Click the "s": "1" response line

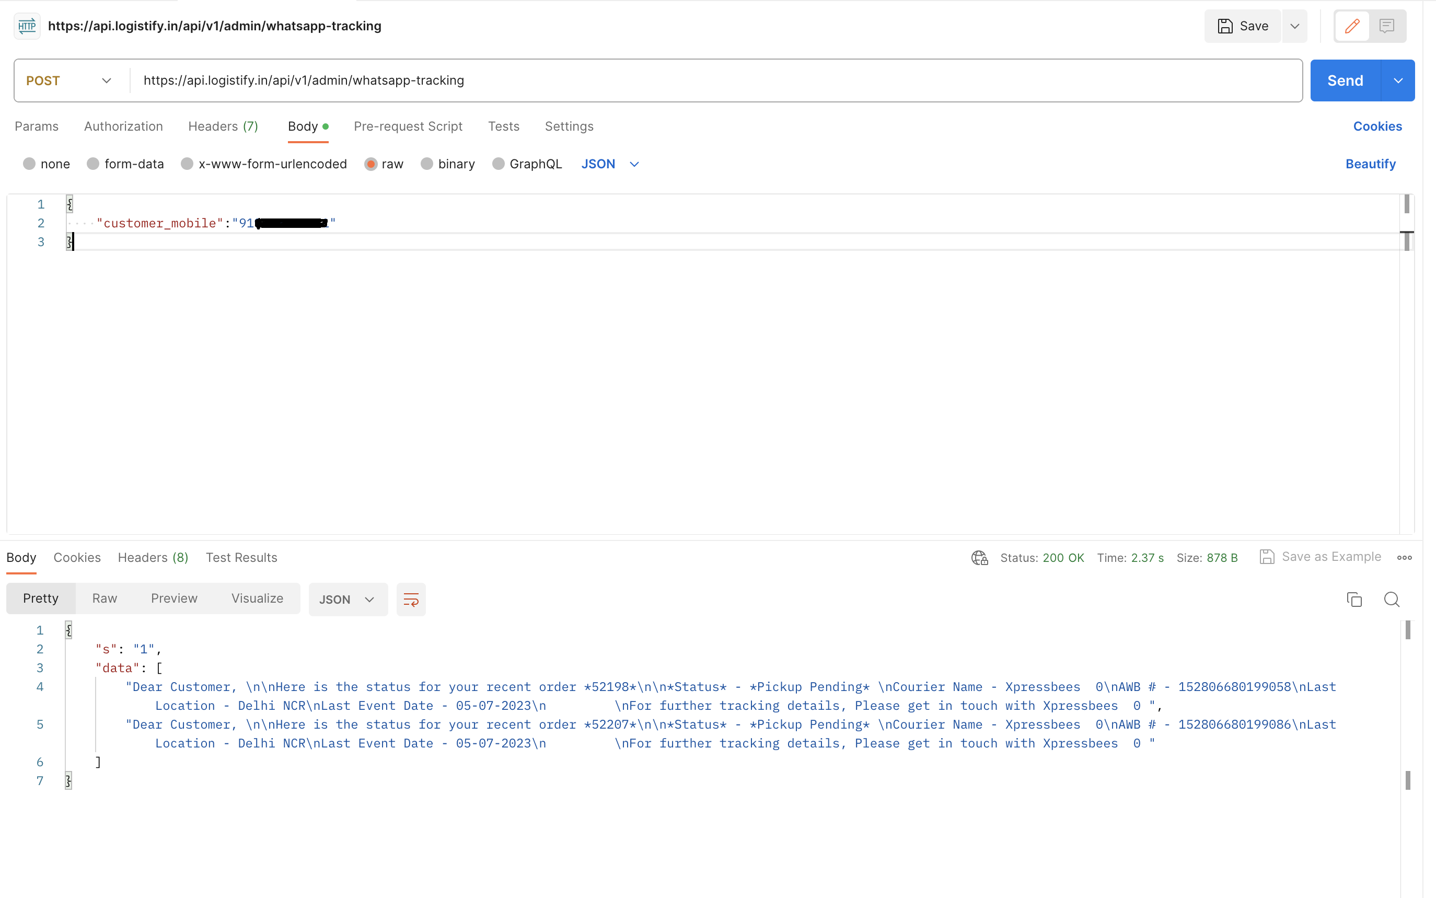pyautogui.click(x=128, y=649)
